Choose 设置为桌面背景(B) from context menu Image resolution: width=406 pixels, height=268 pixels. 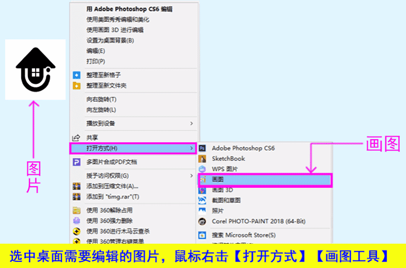click(x=110, y=41)
